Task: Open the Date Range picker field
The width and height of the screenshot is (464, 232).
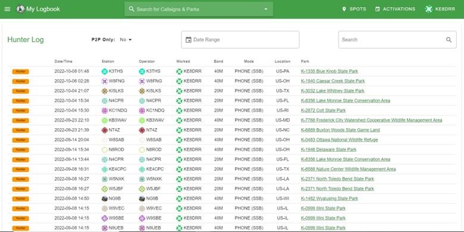Action: coord(240,40)
